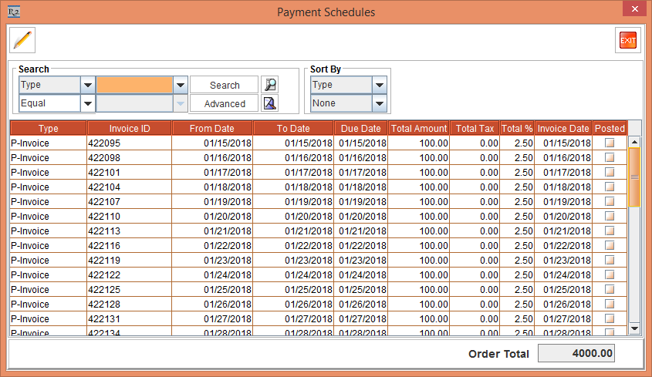652x377 pixels.
Task: Expand the Equal operator dropdown
Action: (87, 103)
